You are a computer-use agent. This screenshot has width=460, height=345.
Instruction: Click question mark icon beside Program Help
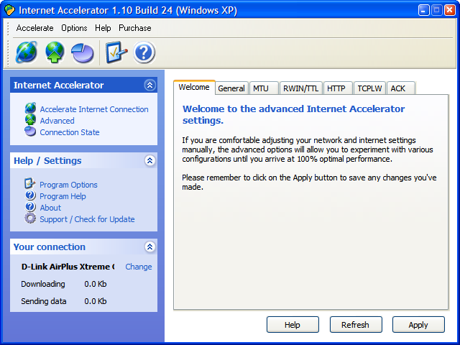pos(30,195)
